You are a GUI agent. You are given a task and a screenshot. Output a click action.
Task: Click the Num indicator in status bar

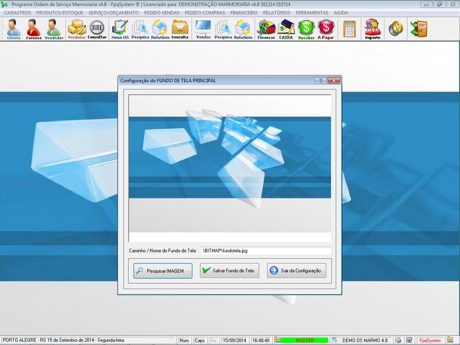(x=184, y=340)
